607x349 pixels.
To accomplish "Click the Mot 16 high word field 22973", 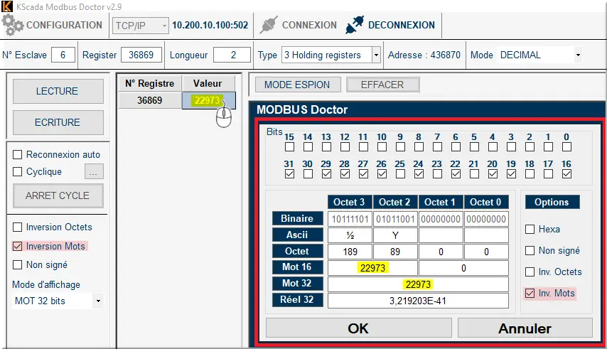I will click(x=372, y=268).
